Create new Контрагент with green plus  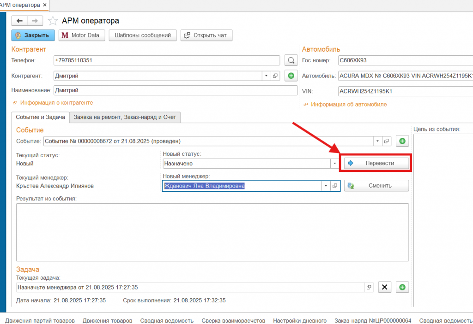click(x=291, y=76)
